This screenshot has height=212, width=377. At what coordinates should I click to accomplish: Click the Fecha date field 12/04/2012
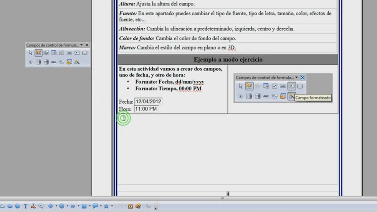pos(148,102)
